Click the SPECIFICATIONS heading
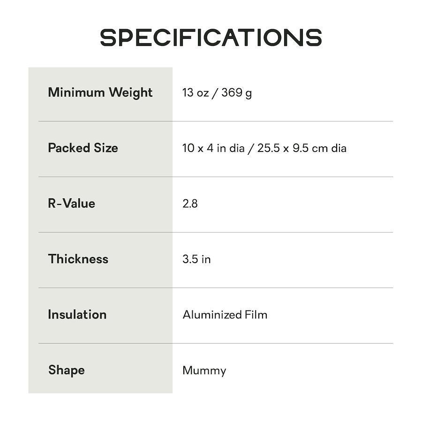The image size is (422, 422). click(211, 38)
